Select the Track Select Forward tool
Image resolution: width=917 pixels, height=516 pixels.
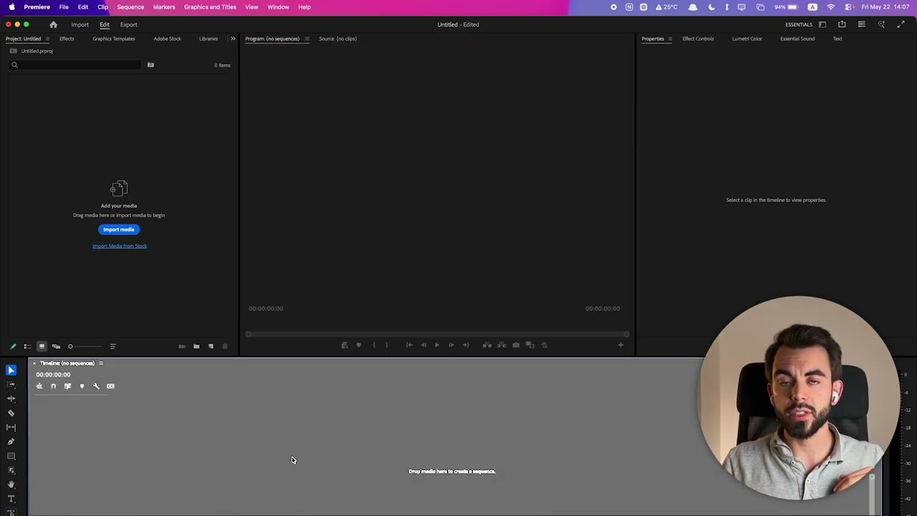tap(11, 384)
